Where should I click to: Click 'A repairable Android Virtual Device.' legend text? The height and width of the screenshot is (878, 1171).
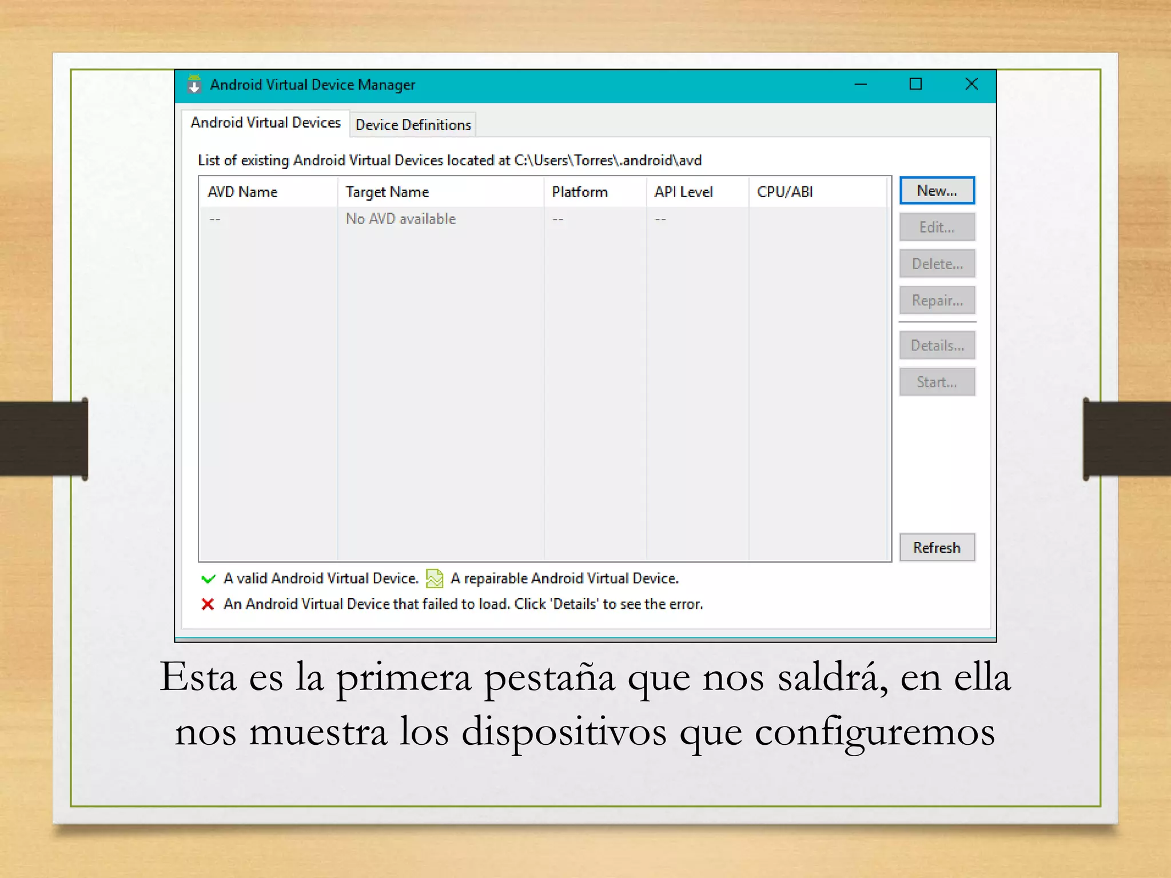point(564,578)
